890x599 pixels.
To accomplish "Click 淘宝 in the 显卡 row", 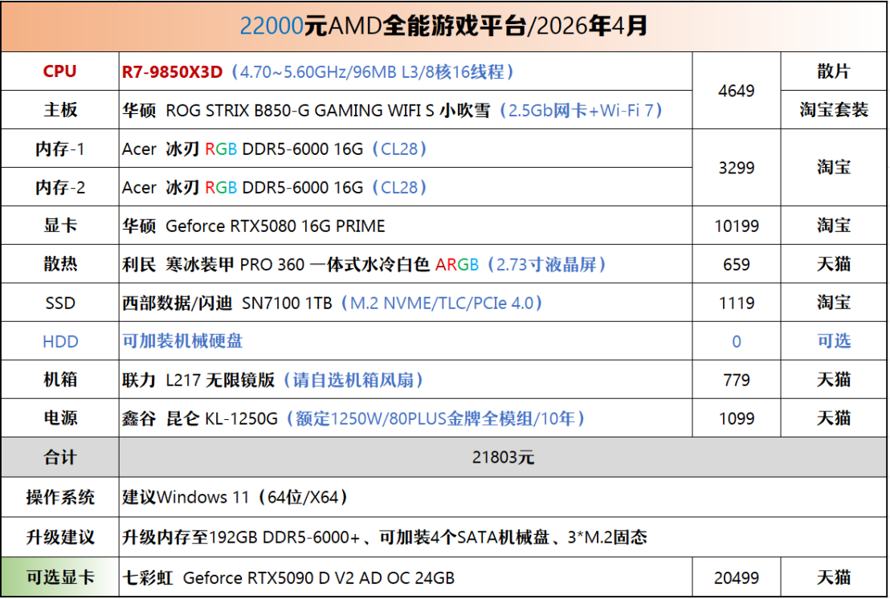I will (x=833, y=226).
